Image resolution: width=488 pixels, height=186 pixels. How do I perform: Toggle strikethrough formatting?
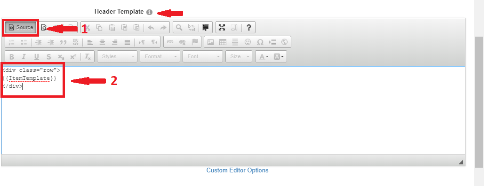pyautogui.click(x=48, y=57)
